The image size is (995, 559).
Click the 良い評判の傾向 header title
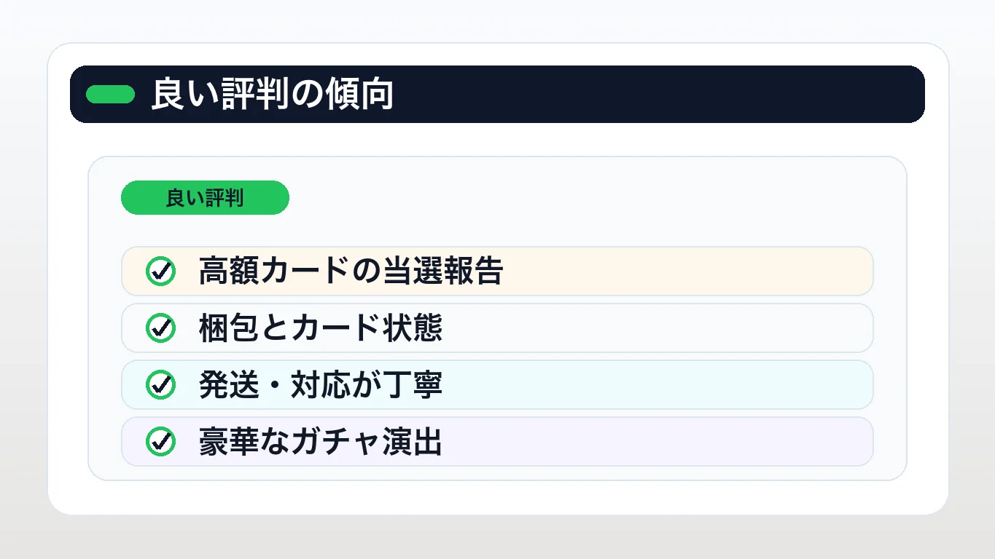coord(273,95)
